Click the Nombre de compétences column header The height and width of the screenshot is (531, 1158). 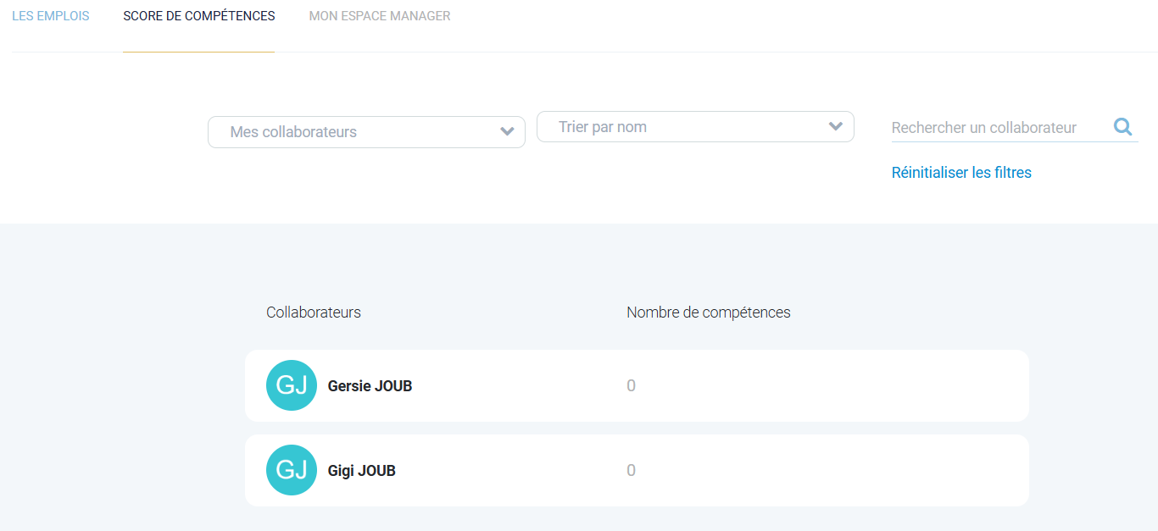[708, 313]
